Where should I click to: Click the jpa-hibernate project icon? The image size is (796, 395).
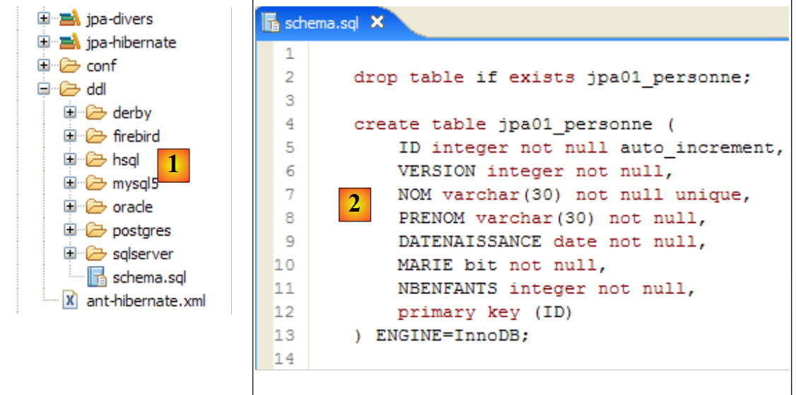click(70, 42)
